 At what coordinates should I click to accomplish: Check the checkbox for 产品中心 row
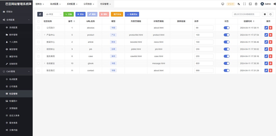tap(38, 35)
